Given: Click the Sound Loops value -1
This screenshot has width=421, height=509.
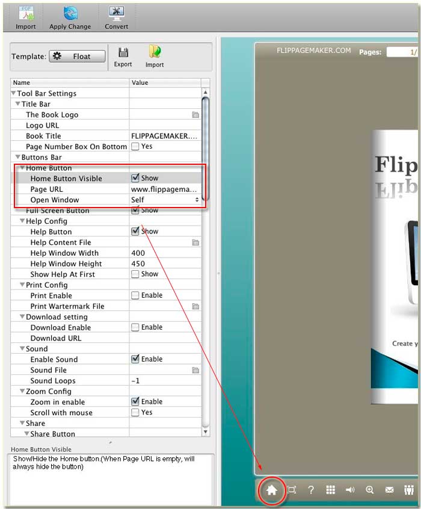Looking at the screenshot, I should coord(165,380).
